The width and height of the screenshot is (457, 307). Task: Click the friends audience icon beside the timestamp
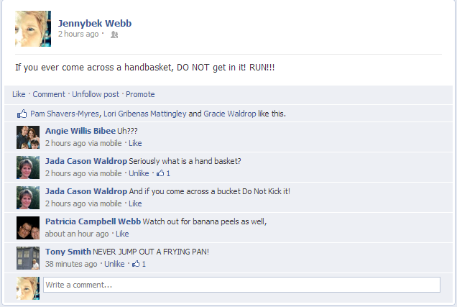coord(114,35)
